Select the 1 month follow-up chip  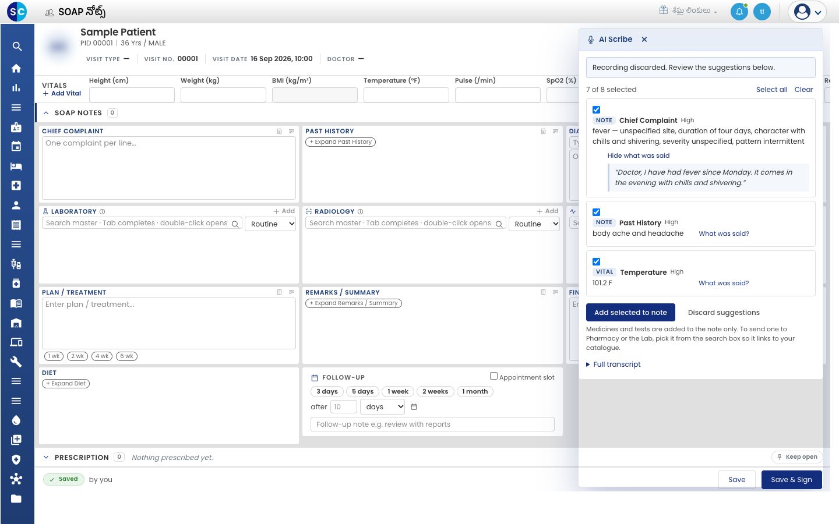coord(475,392)
